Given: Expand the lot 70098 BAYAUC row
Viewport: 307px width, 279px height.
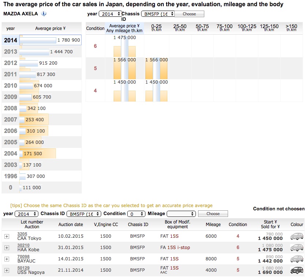Looking at the screenshot, I should [7, 259].
